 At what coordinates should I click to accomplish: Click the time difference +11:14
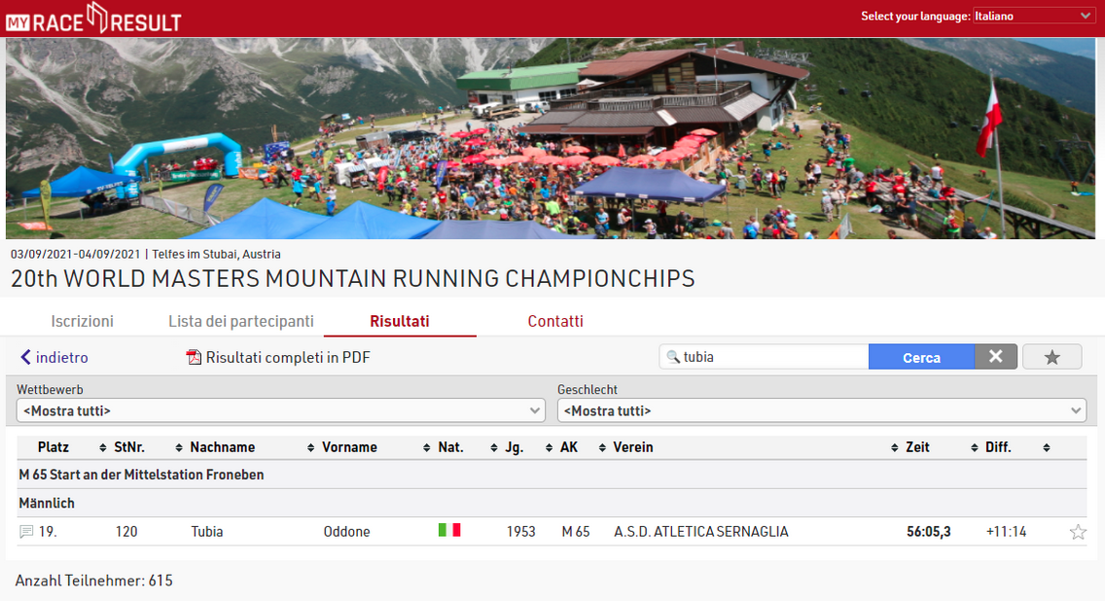tap(1007, 532)
